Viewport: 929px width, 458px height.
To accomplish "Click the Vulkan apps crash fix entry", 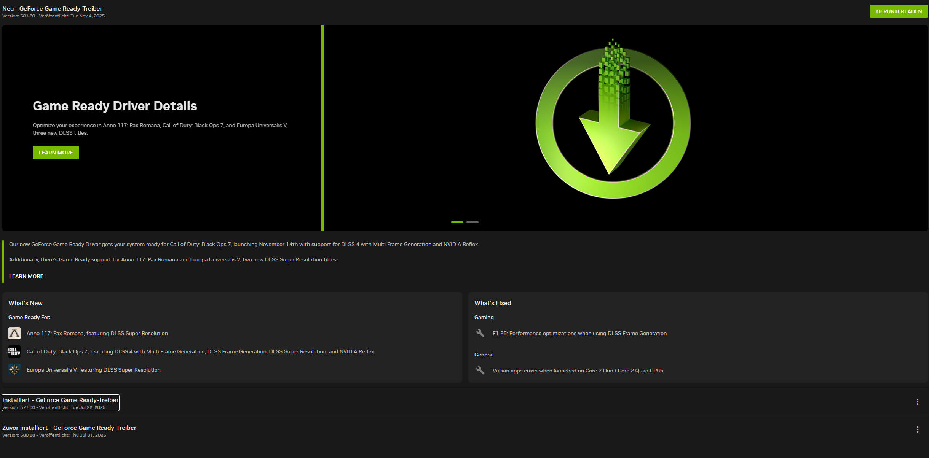I will pos(578,370).
